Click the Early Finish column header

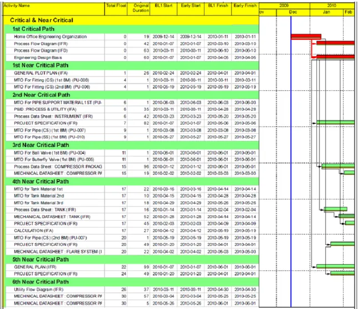[245, 9]
